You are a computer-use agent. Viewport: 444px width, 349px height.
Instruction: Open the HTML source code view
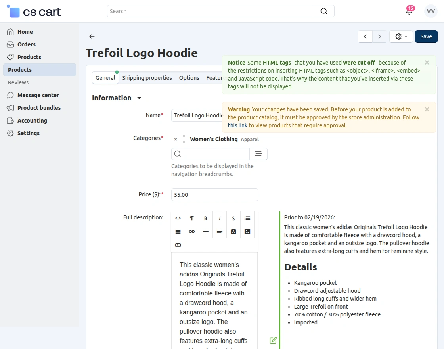click(x=178, y=218)
